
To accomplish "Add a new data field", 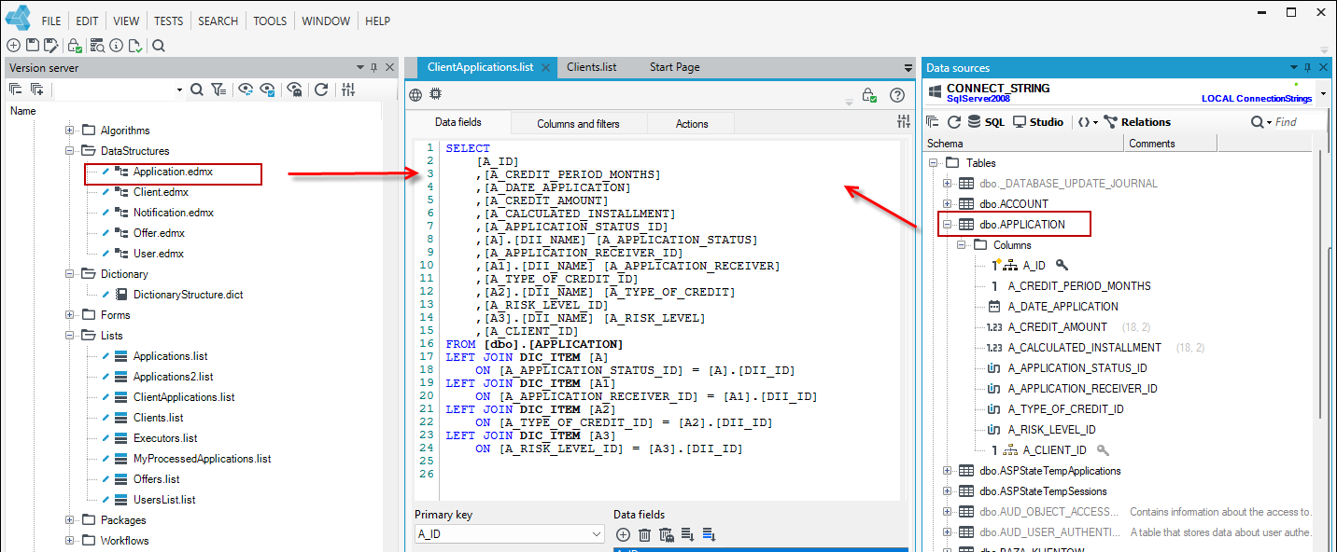I will pyautogui.click(x=624, y=534).
